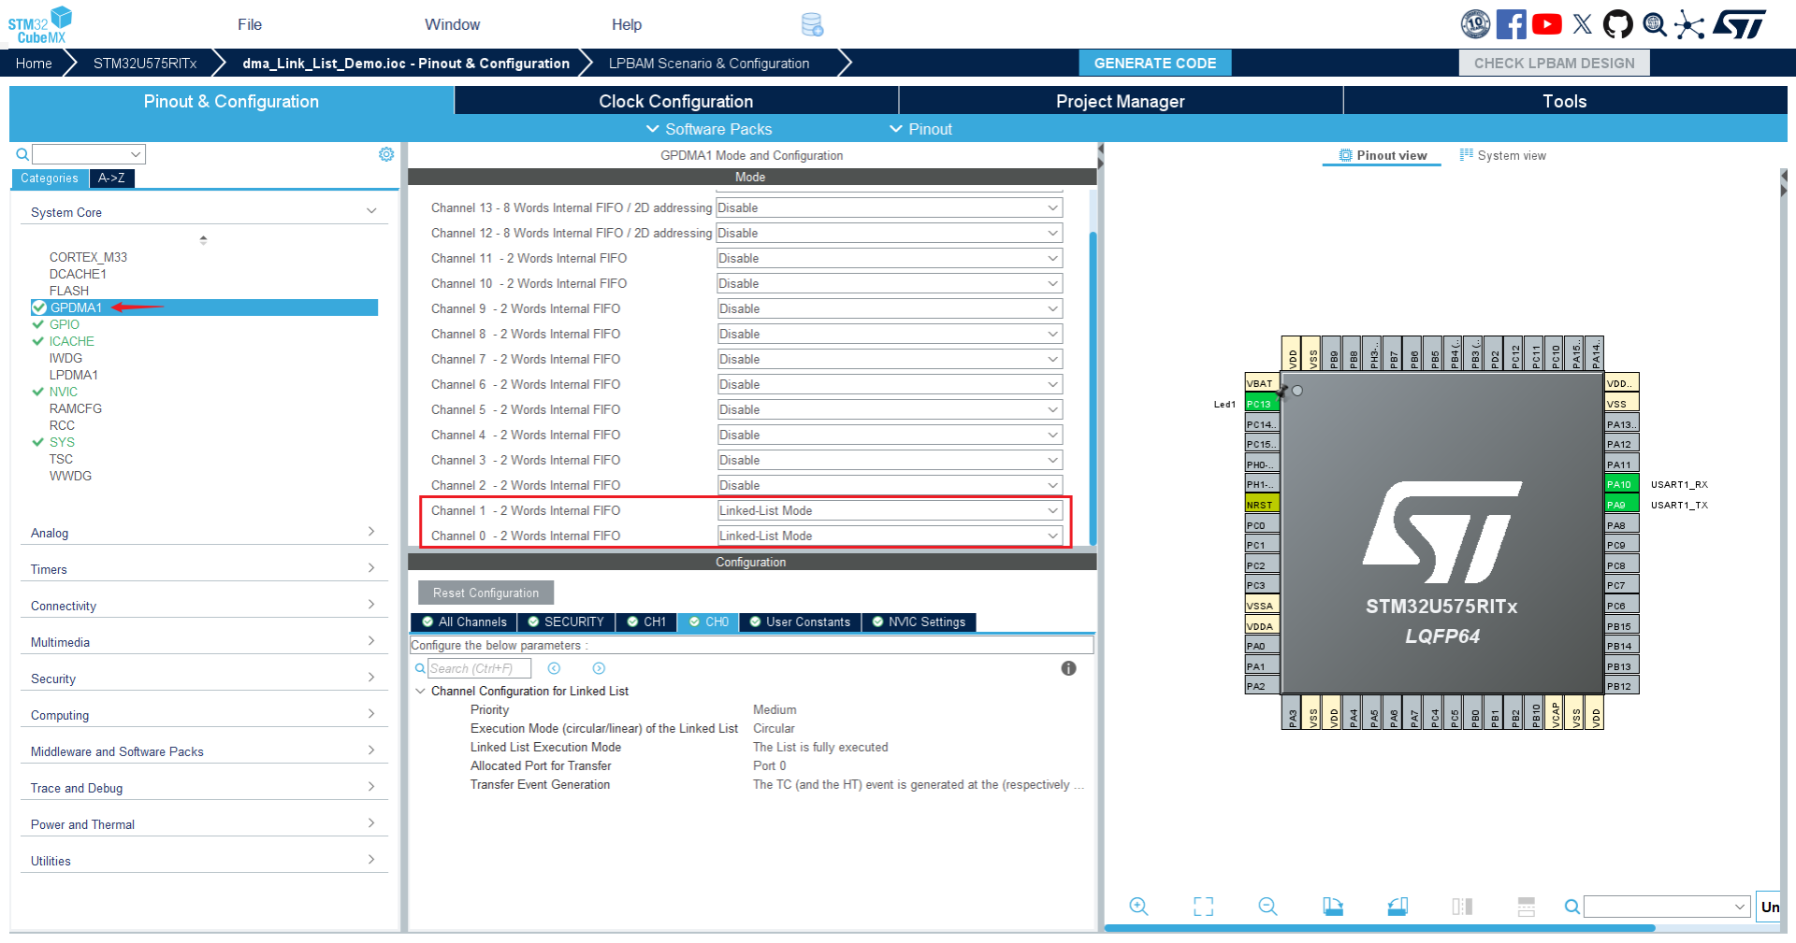Click the parameter search magnifier icon
Screen dimensions: 1796x943
tap(420, 668)
